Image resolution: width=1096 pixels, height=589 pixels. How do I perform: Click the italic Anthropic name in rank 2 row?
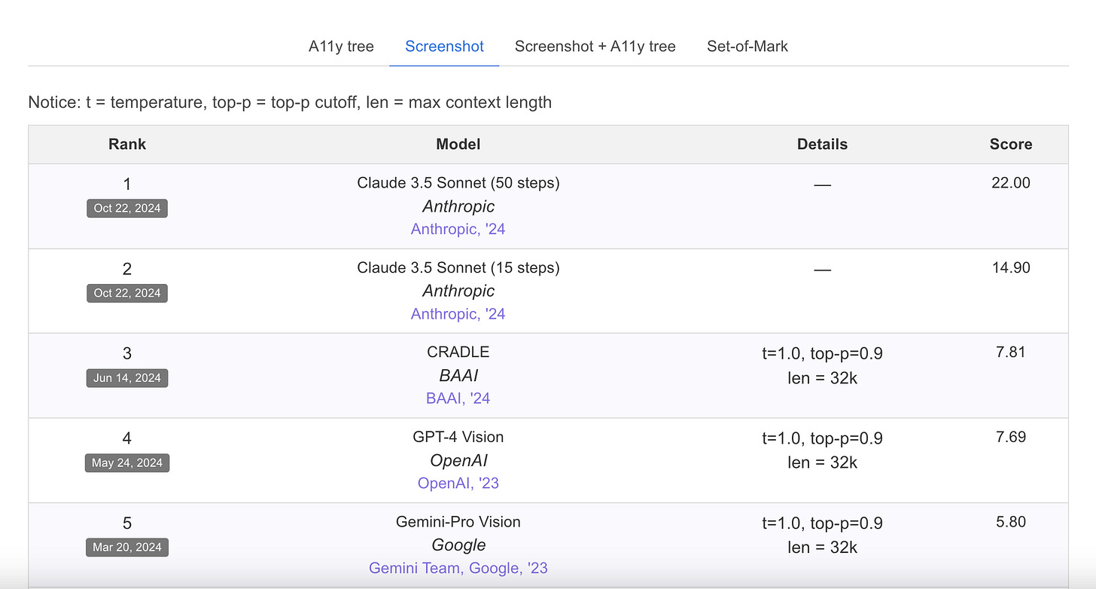[x=458, y=291]
